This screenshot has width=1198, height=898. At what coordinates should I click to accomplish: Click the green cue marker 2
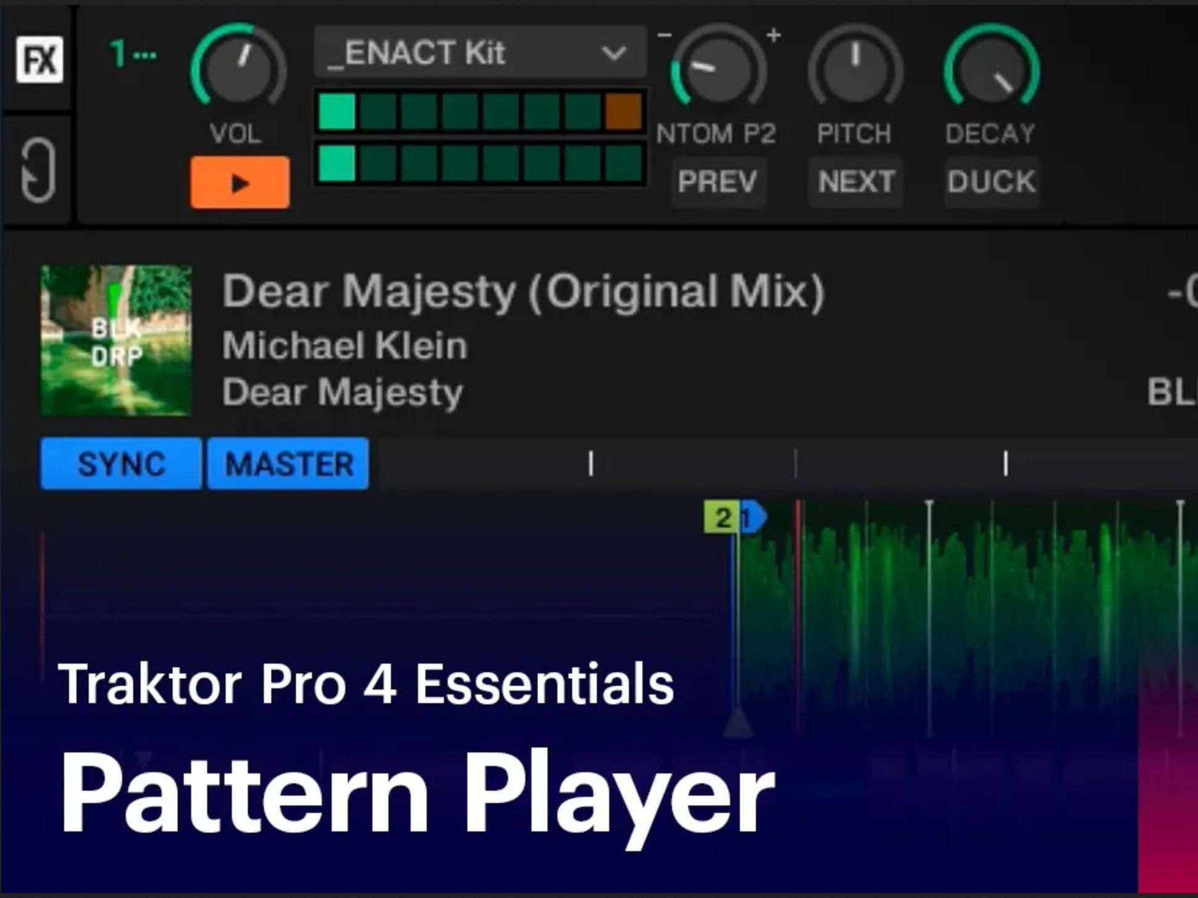tap(721, 517)
